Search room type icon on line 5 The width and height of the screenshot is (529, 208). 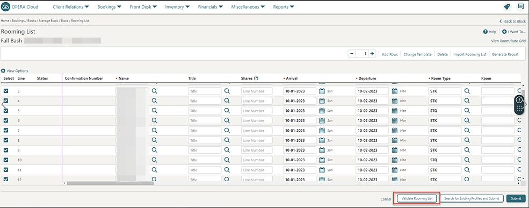(467, 111)
